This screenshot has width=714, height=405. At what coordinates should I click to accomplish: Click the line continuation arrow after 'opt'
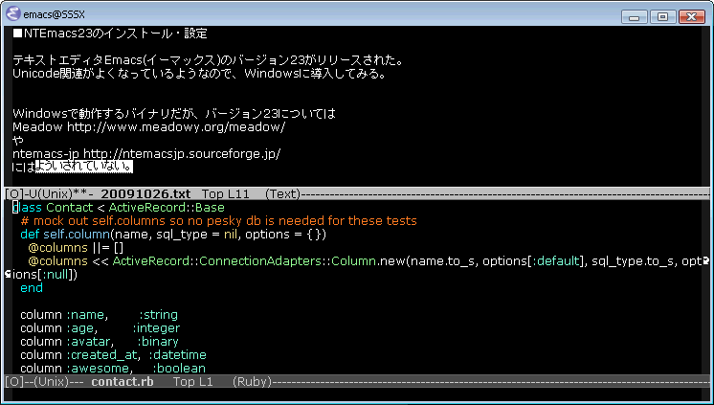(706, 261)
